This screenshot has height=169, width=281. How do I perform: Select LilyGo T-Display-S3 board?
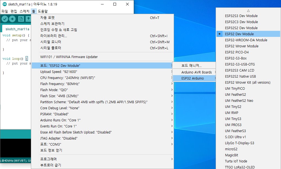pyautogui.click(x=248, y=143)
